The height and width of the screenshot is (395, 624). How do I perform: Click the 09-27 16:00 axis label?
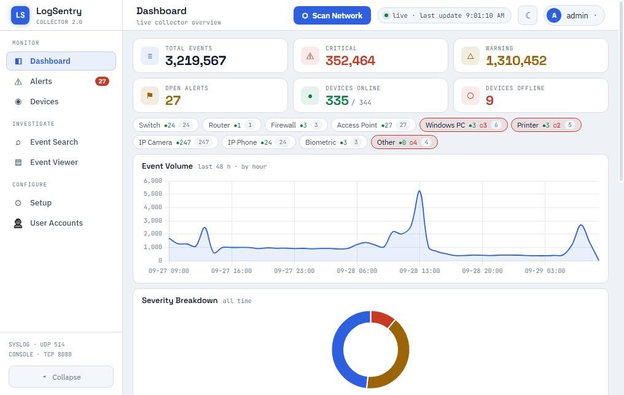pyautogui.click(x=231, y=271)
